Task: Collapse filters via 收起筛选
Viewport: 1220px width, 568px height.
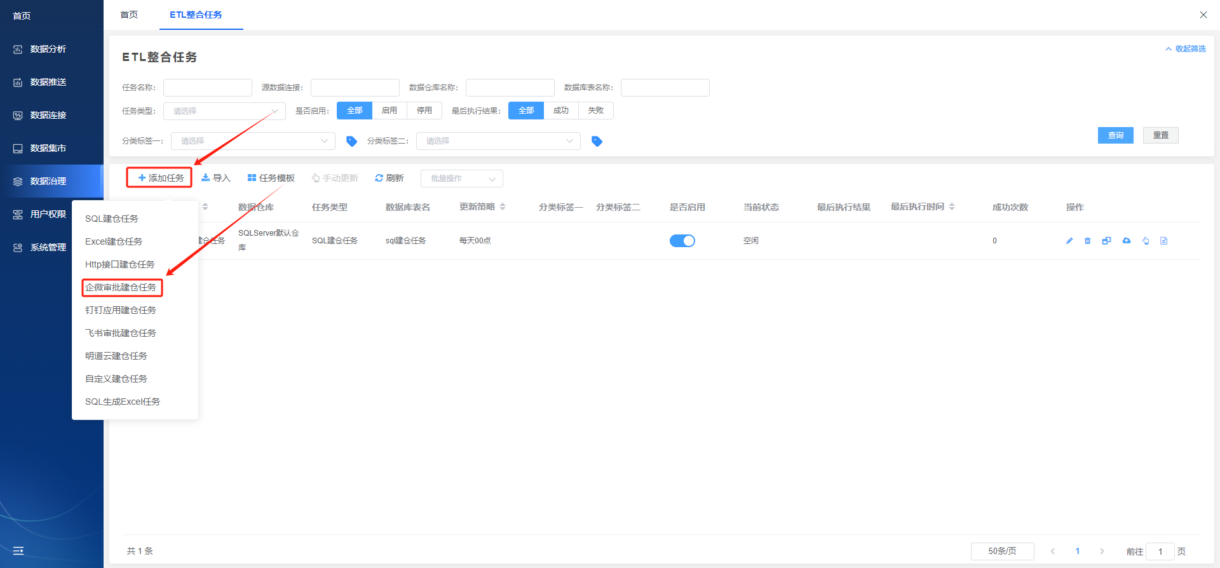Action: (x=1186, y=49)
